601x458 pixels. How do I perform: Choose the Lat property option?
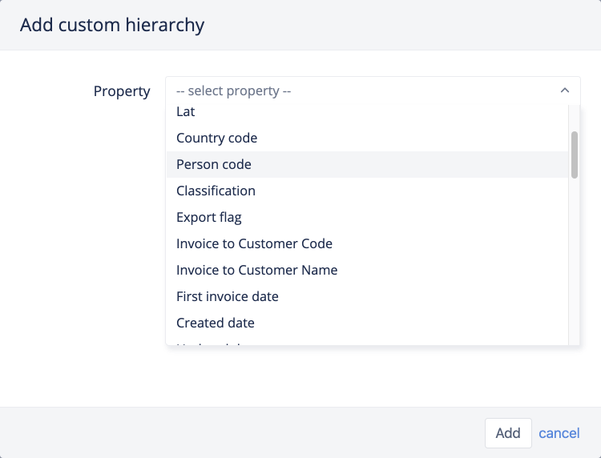pyautogui.click(x=186, y=112)
